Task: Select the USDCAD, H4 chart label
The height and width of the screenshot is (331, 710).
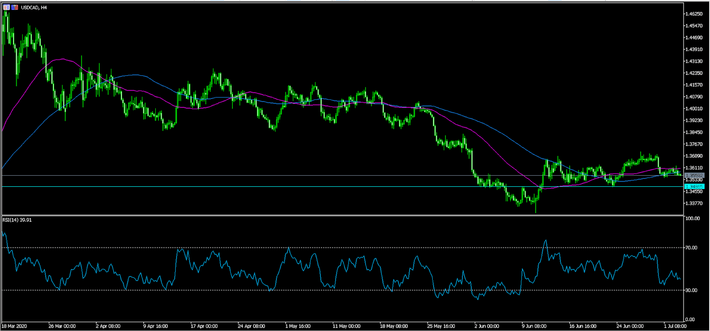Action: pos(34,7)
